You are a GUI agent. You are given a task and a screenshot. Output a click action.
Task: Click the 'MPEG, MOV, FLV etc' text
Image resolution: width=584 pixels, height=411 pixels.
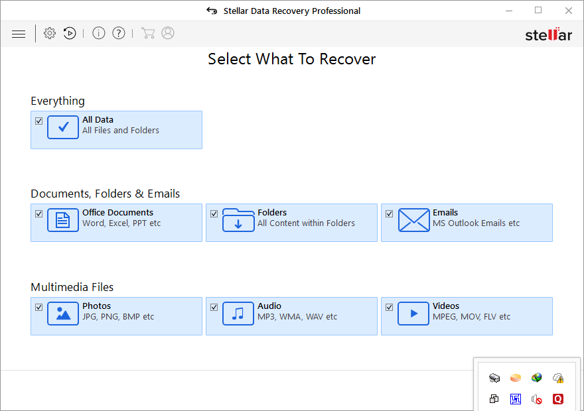pos(472,317)
